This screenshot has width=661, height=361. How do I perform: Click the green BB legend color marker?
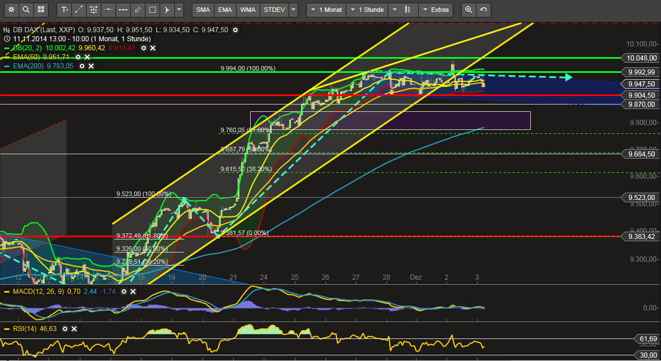click(6, 48)
